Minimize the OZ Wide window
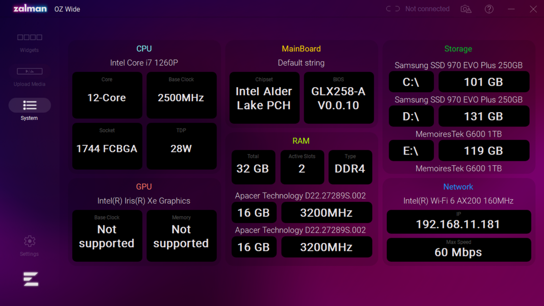544x306 pixels. pos(511,9)
